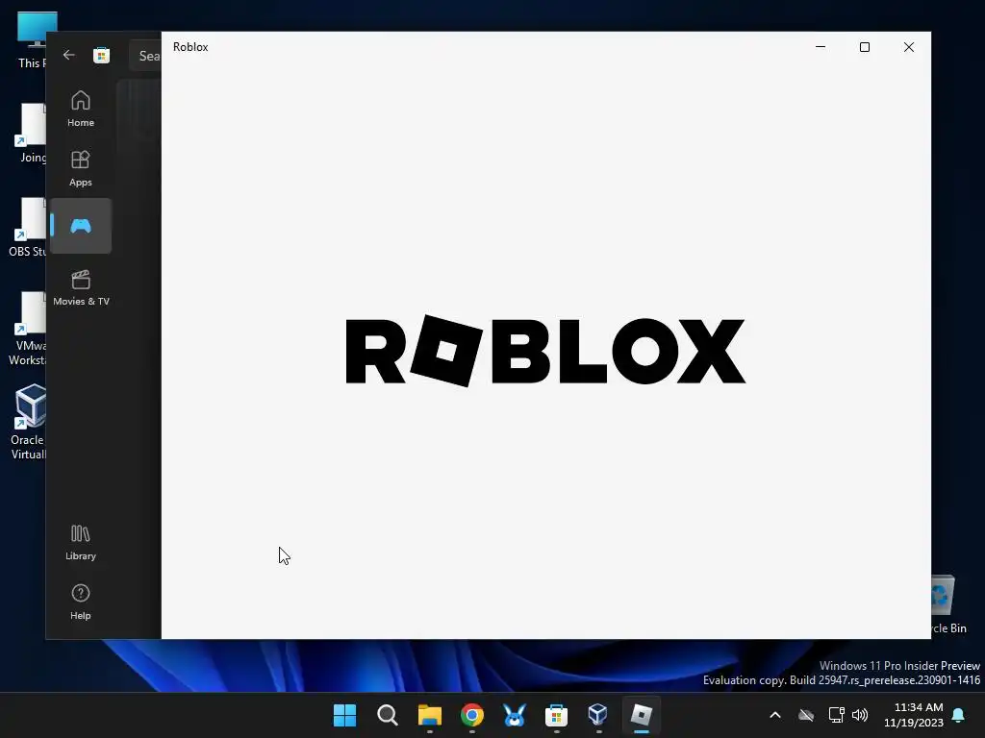985x738 pixels.
Task: Select This PC desktop icon
Action: (x=32, y=40)
